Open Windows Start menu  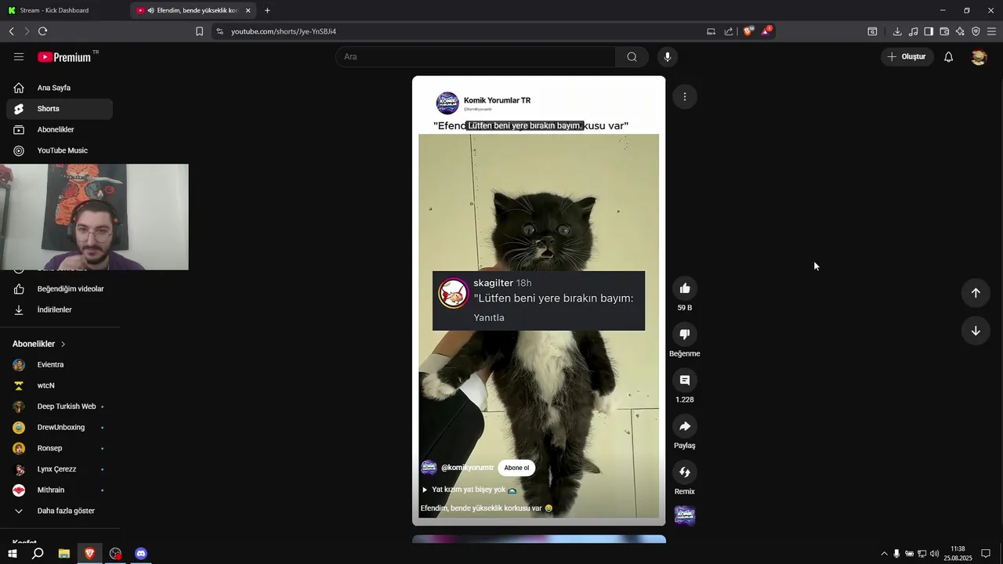click(x=12, y=554)
